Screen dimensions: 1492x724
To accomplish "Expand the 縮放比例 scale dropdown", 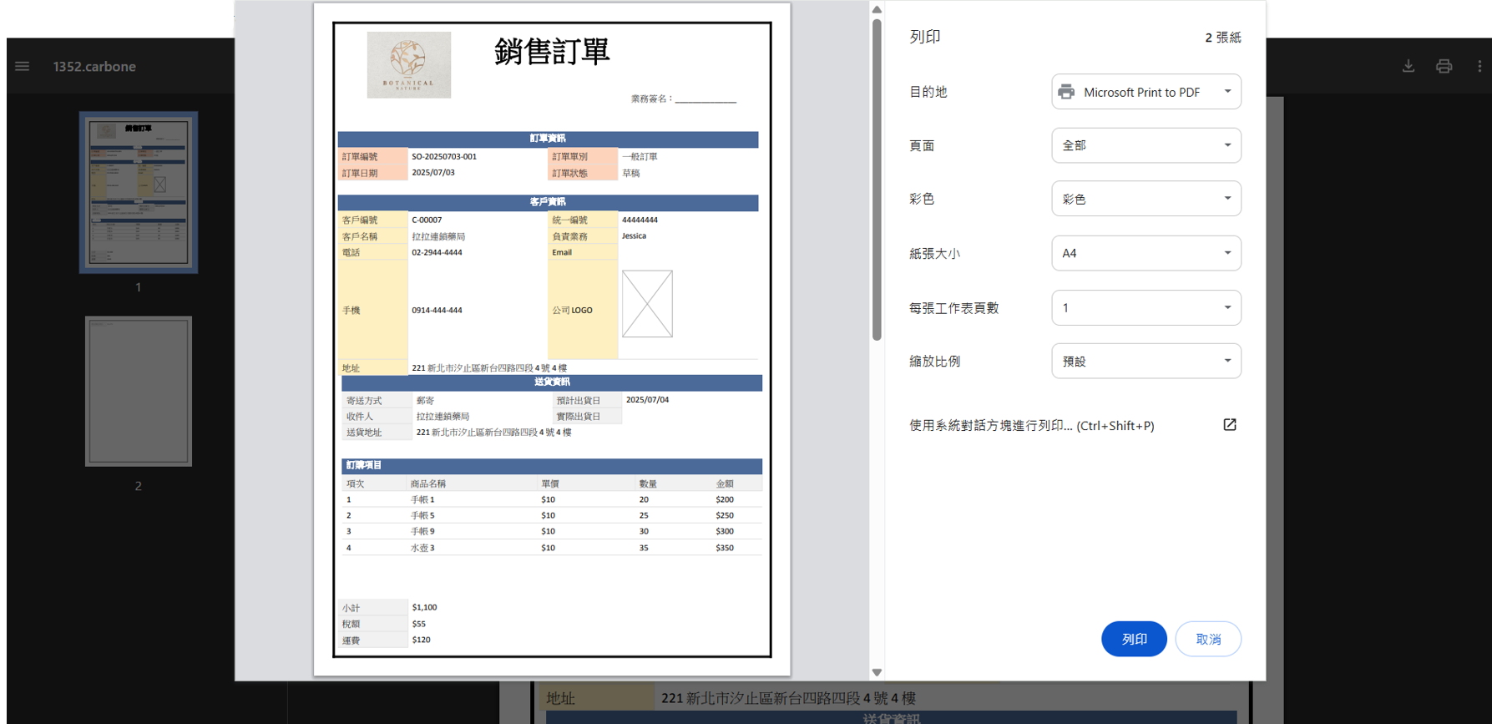I will pyautogui.click(x=1146, y=361).
